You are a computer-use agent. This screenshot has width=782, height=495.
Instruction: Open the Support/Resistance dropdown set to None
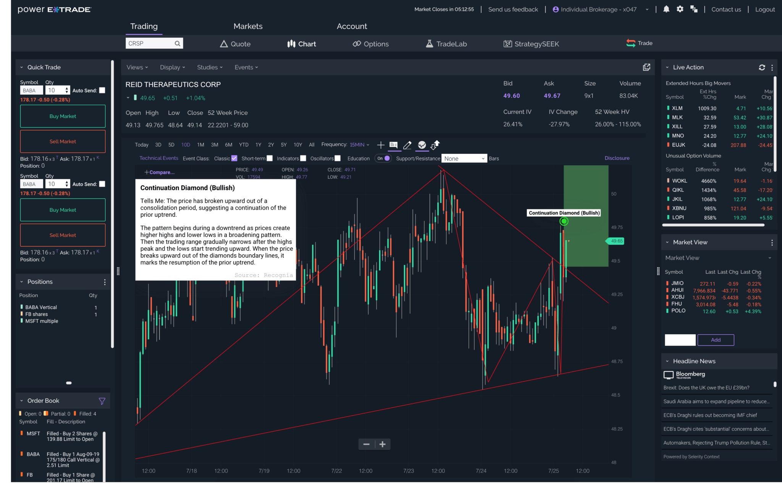tap(464, 158)
